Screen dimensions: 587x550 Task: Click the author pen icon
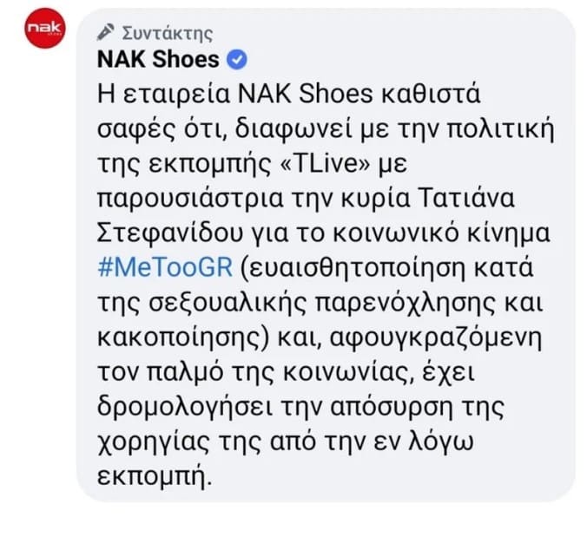[106, 32]
